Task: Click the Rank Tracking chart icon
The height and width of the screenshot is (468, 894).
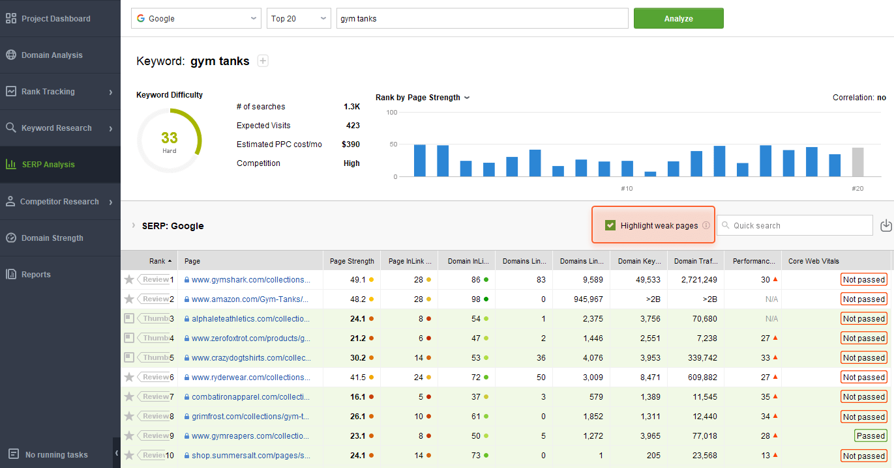Action: point(11,91)
